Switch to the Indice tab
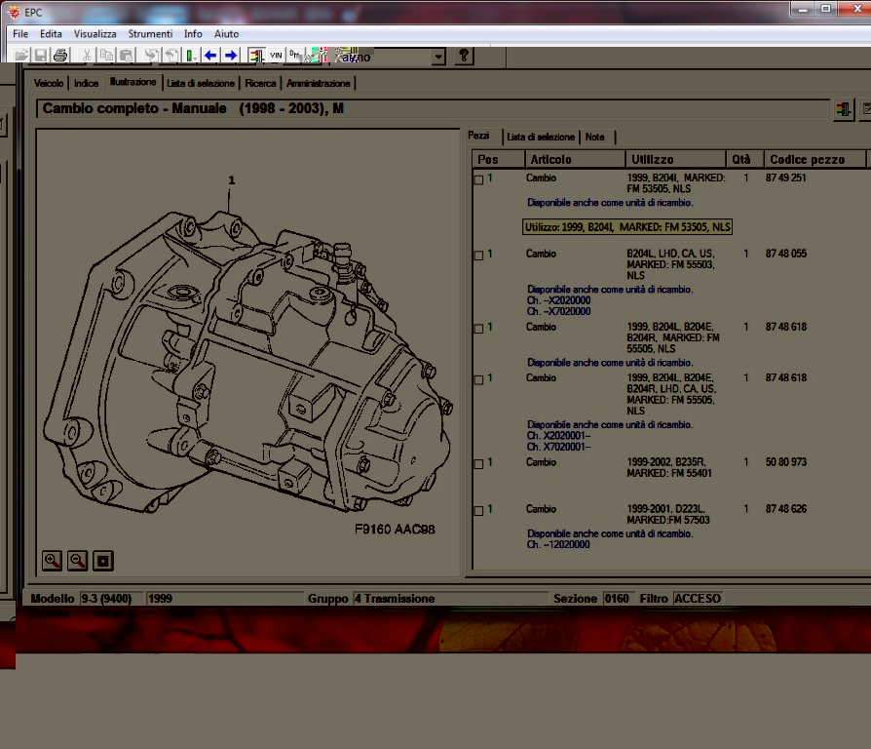 [86, 83]
